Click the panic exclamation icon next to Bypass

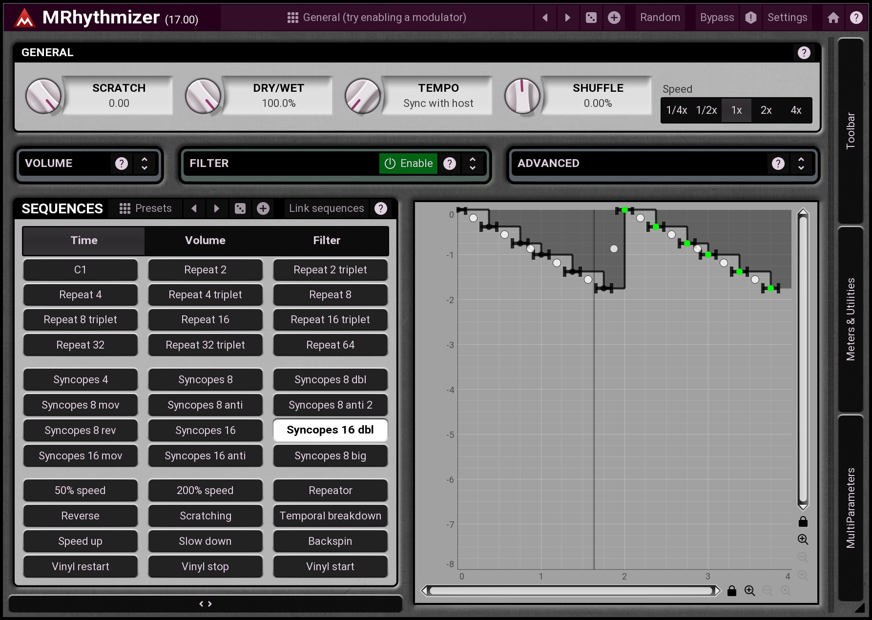click(750, 18)
